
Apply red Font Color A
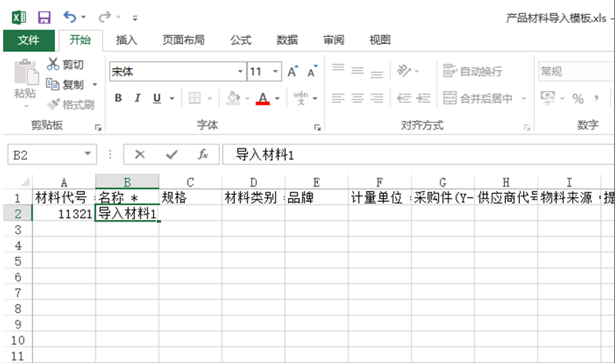click(263, 97)
